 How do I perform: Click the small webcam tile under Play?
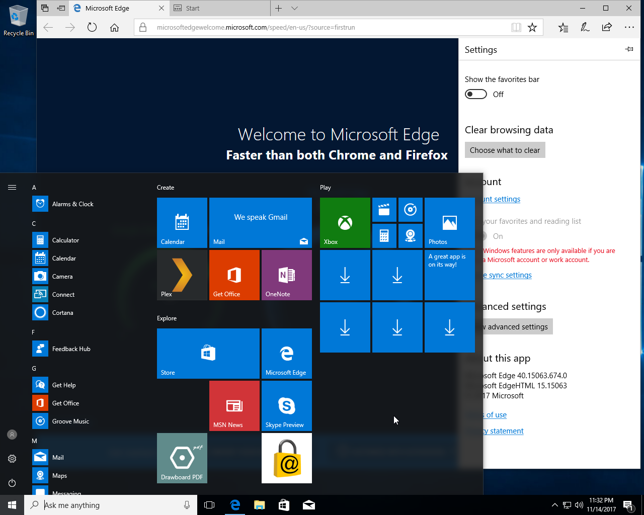[411, 236]
